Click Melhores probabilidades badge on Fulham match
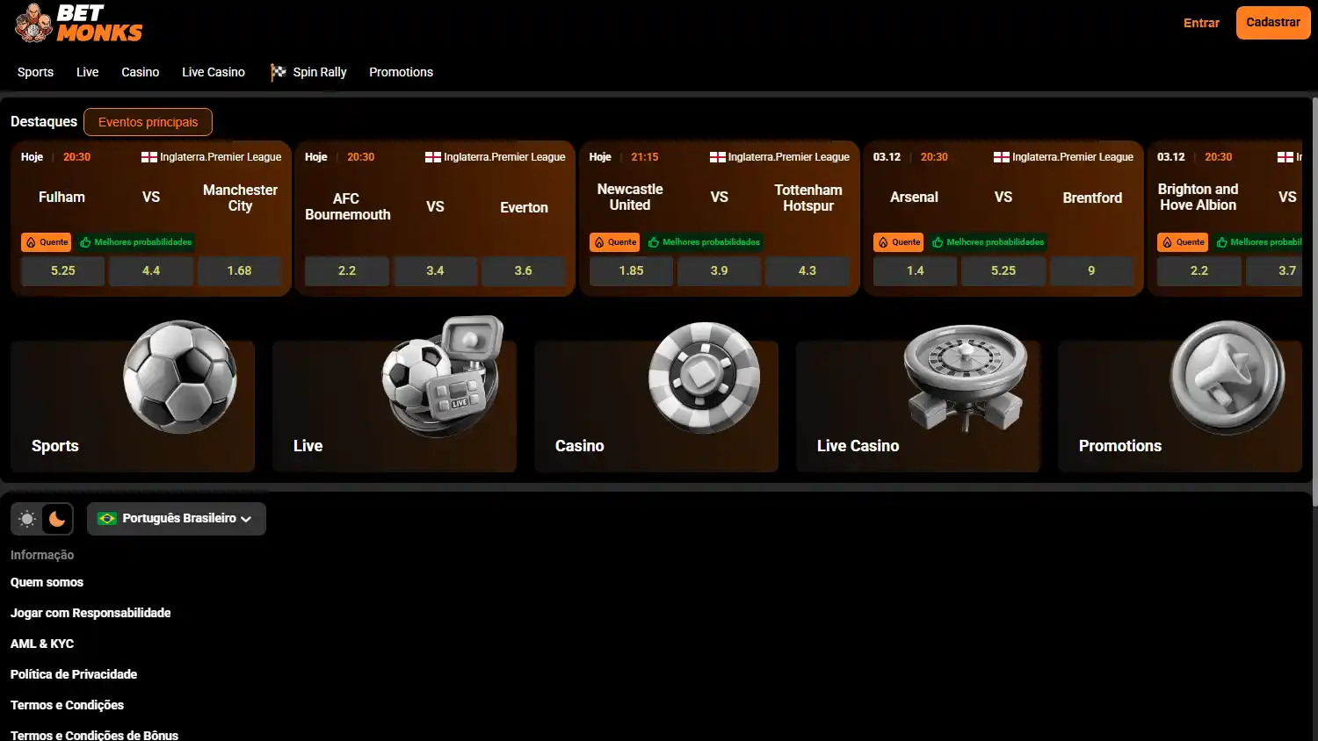This screenshot has height=741, width=1318. pos(135,242)
